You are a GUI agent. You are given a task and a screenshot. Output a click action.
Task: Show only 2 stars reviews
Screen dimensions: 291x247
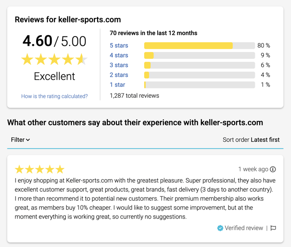tap(119, 75)
